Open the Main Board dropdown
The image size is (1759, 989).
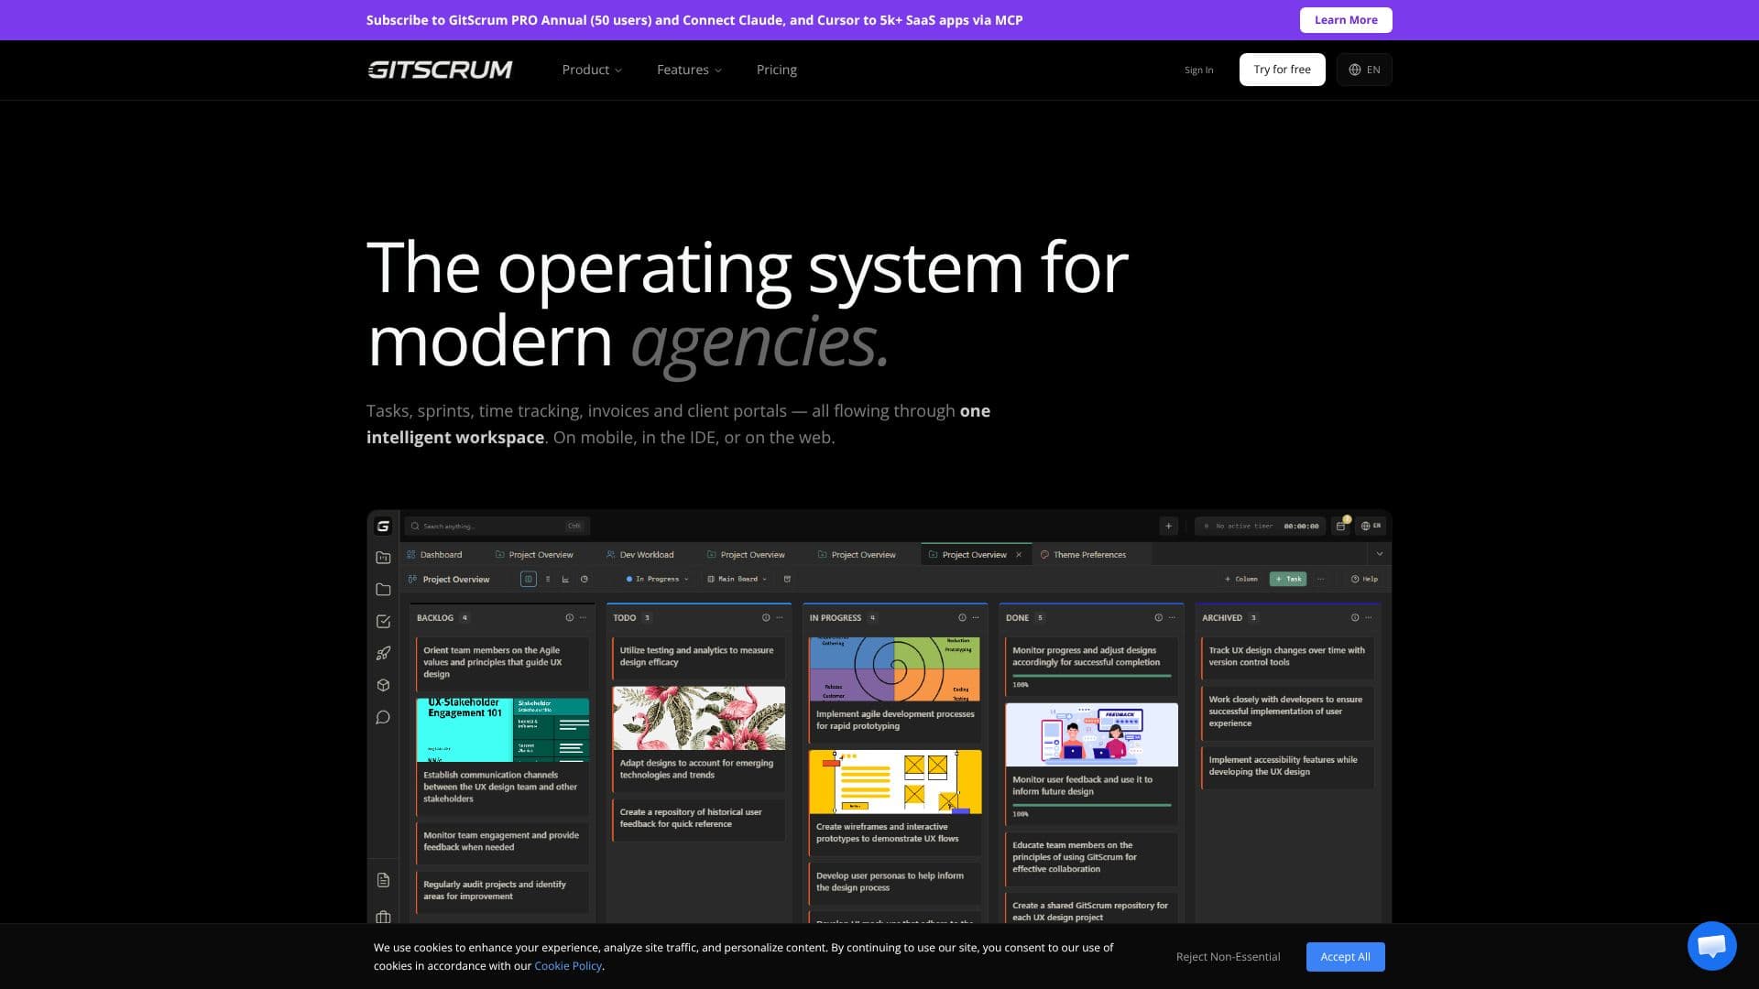click(737, 579)
